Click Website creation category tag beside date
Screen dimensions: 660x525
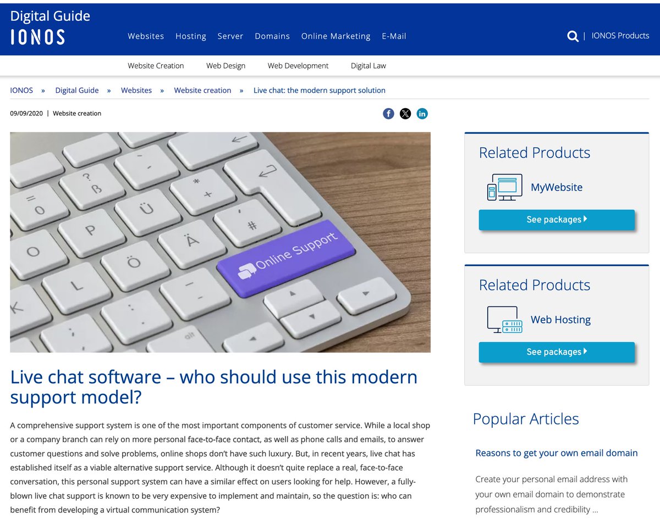(77, 114)
